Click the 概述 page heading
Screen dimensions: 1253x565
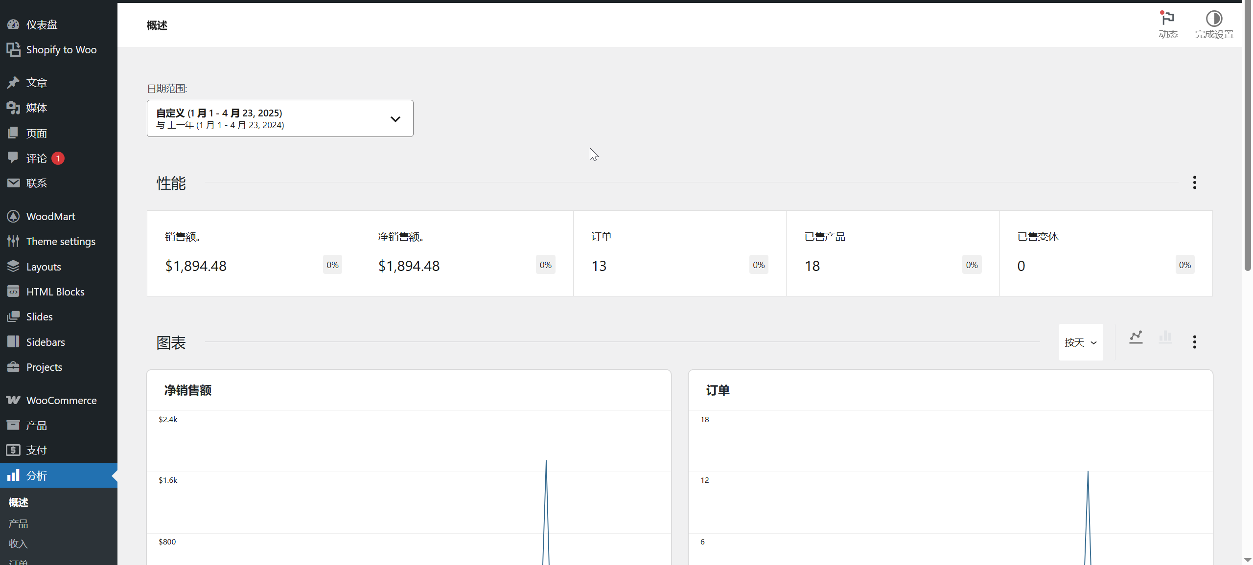point(157,25)
